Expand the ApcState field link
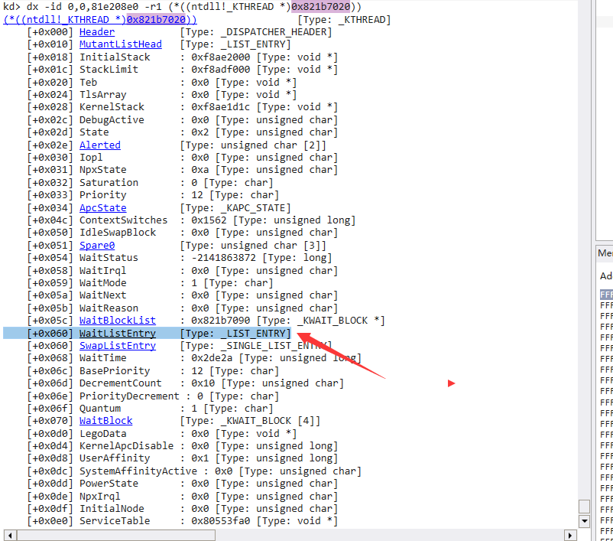This screenshot has width=613, height=541. pyautogui.click(x=103, y=208)
